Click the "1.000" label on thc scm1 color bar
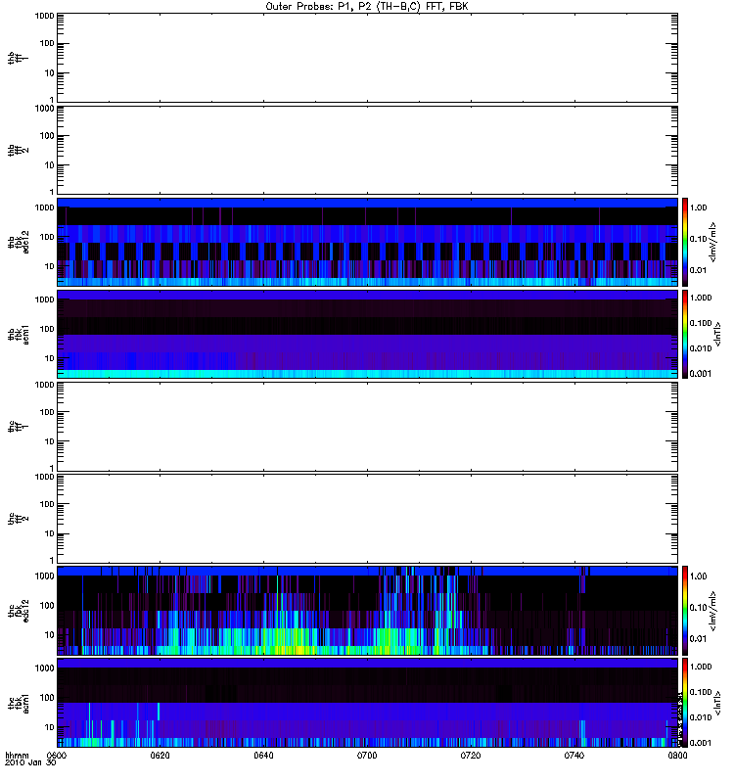 (x=701, y=667)
